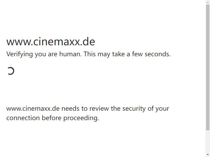Click the word 'connection' in the last line

[23, 118]
